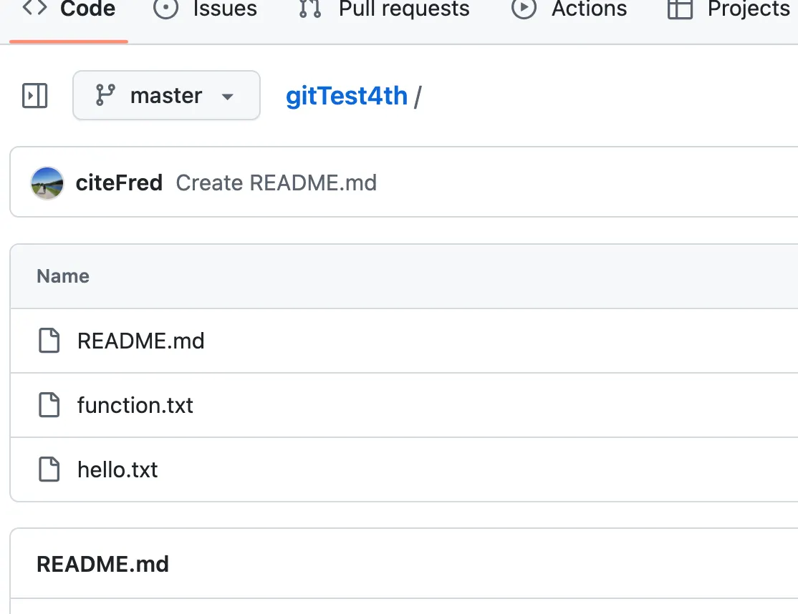Click the Pull requests branch icon
This screenshot has height=614, width=798.
click(x=310, y=9)
